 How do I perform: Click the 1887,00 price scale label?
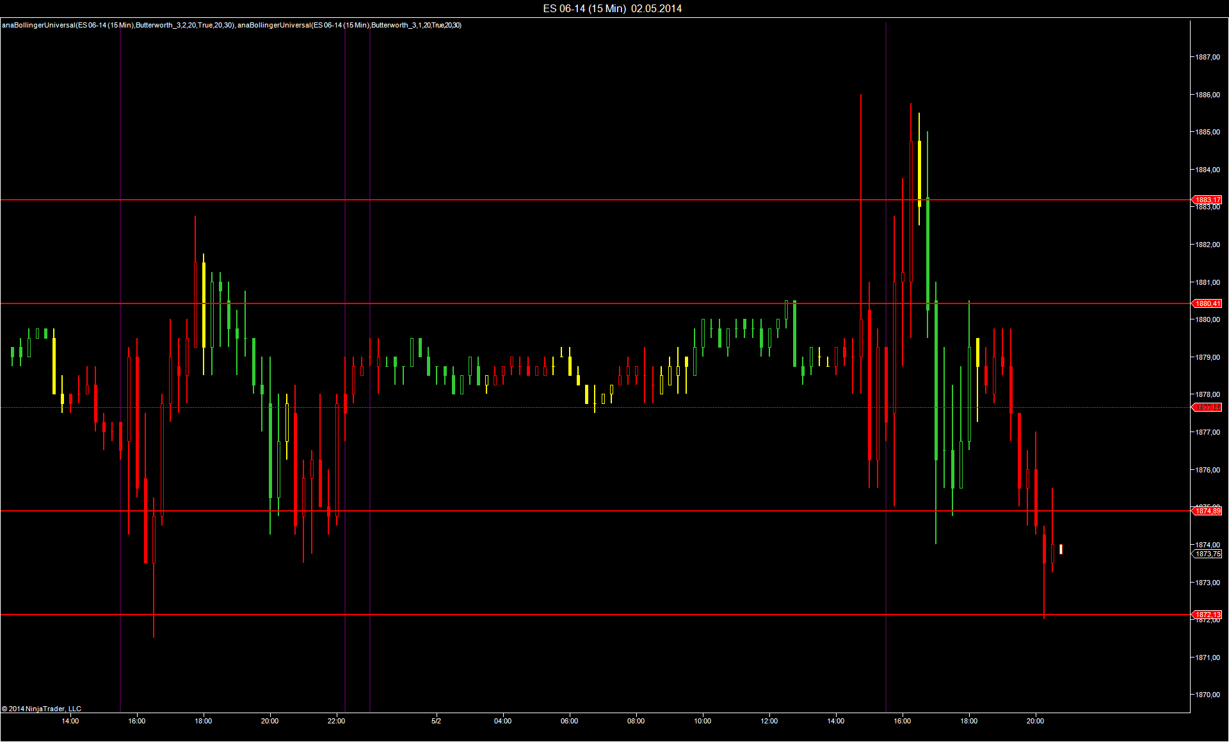pyautogui.click(x=1207, y=57)
